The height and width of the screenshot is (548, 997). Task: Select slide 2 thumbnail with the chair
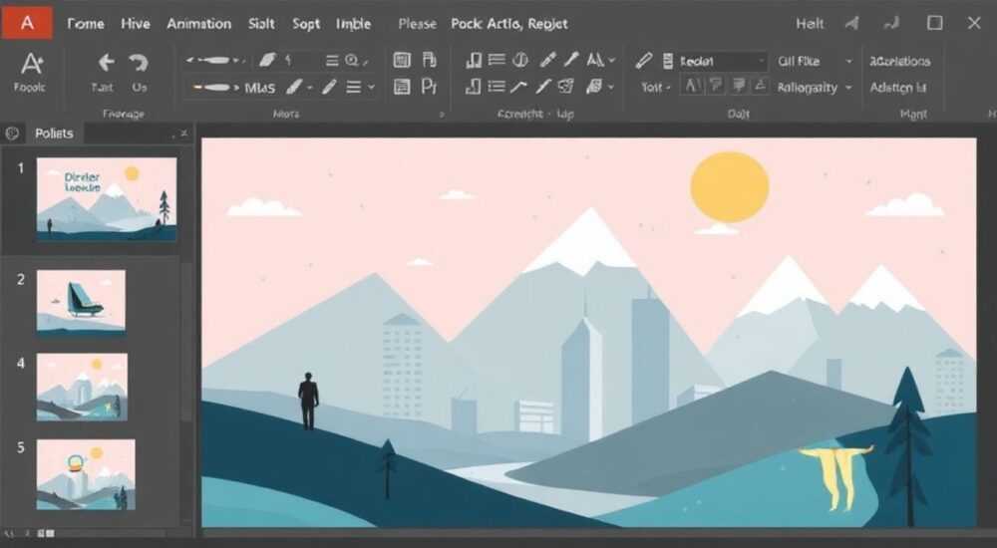point(81,302)
